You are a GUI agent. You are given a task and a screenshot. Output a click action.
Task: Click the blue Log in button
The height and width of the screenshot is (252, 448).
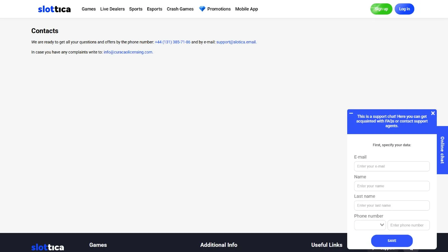pyautogui.click(x=404, y=9)
